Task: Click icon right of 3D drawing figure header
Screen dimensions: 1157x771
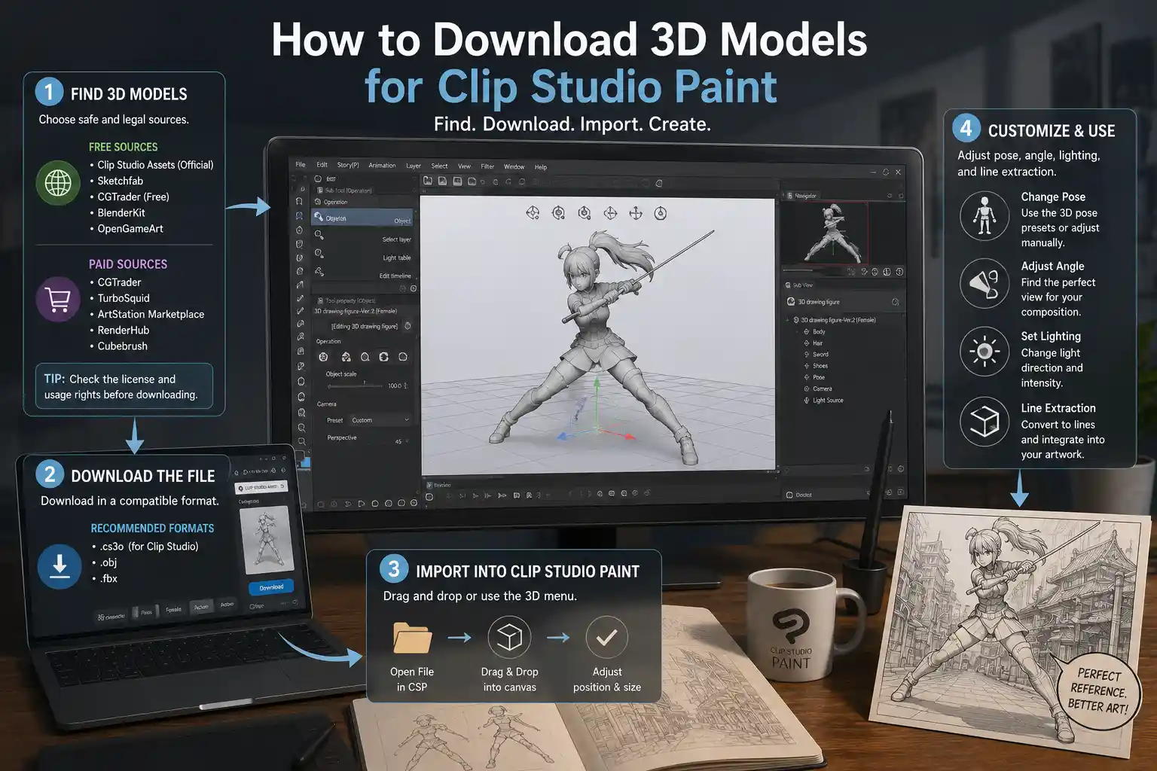Action: [x=896, y=302]
